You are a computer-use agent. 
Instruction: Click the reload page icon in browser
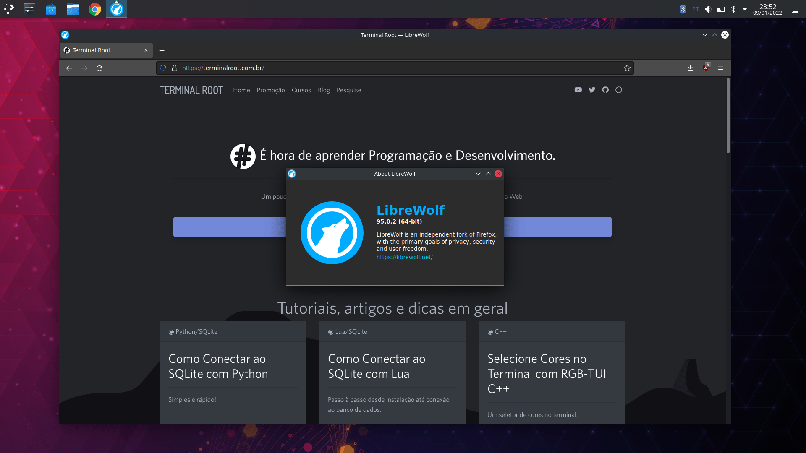(99, 68)
